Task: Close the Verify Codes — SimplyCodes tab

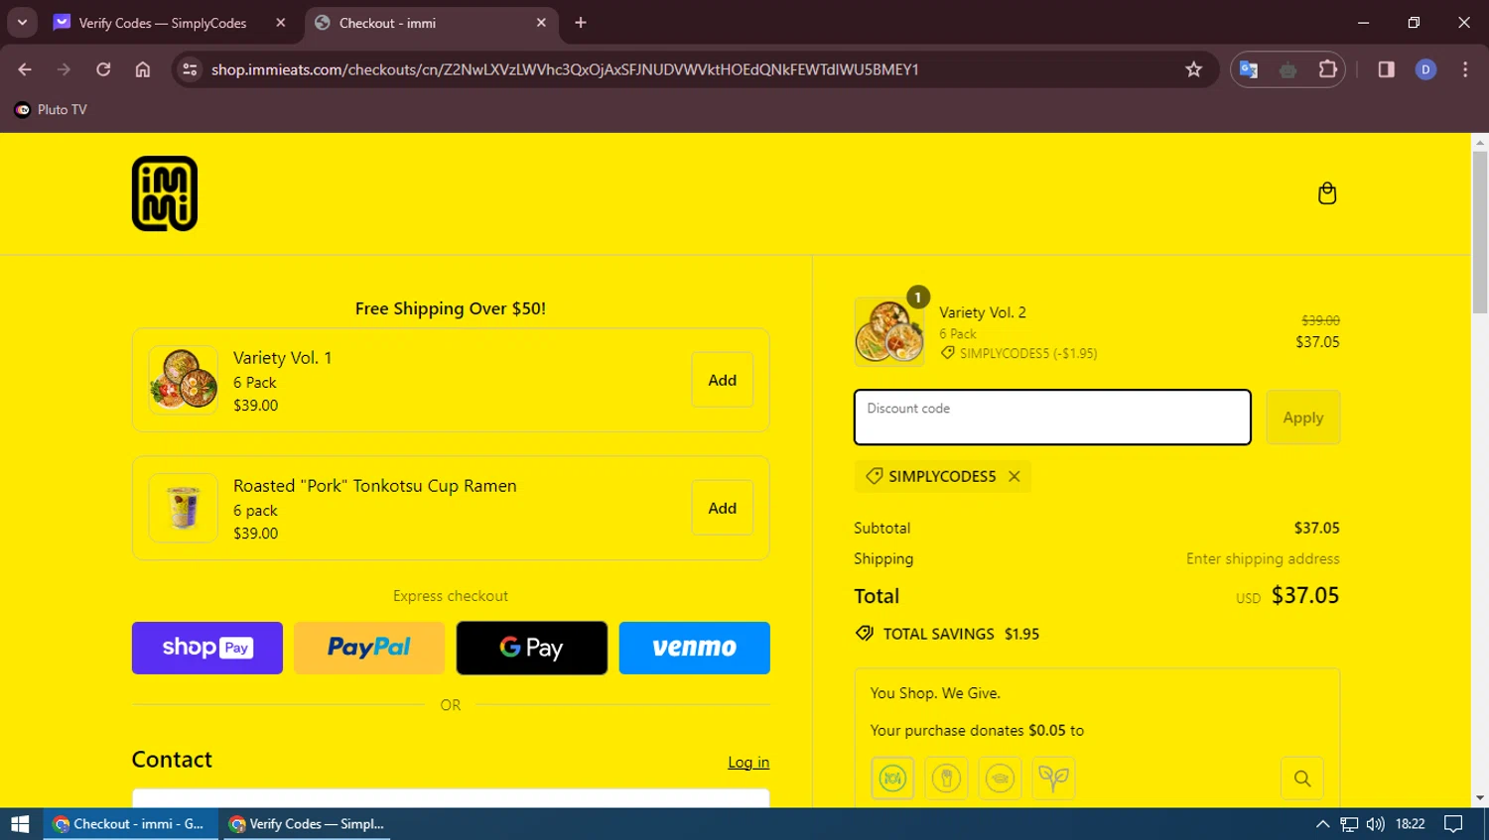Action: (281, 23)
